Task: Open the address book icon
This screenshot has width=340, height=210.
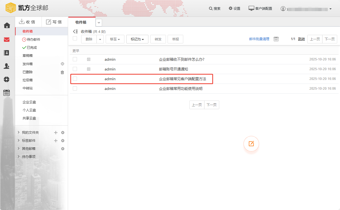Action: (x=7, y=53)
